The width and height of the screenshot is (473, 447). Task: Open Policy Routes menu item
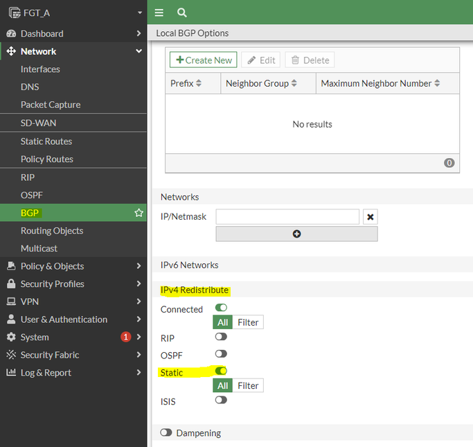[x=73, y=159]
